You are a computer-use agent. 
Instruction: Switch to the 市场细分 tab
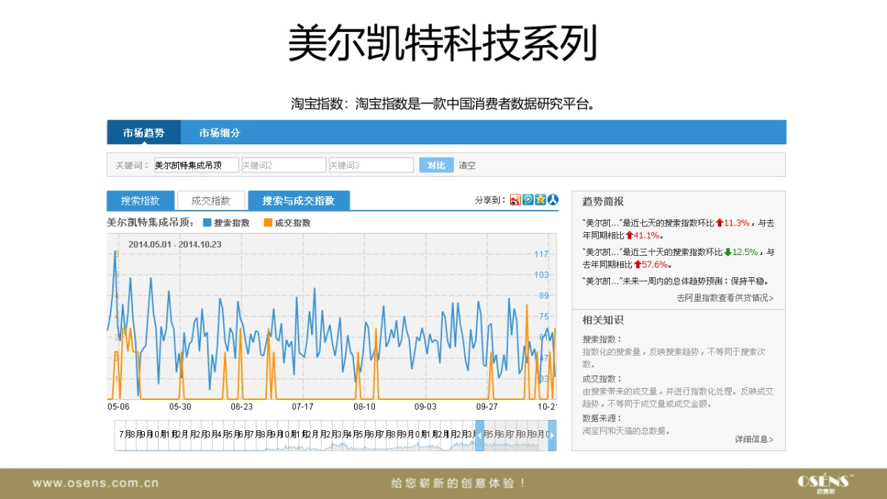tap(220, 132)
